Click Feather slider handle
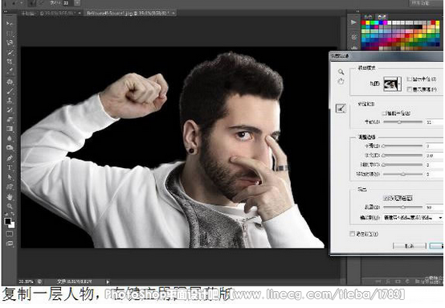The image size is (445, 308). (x=384, y=155)
